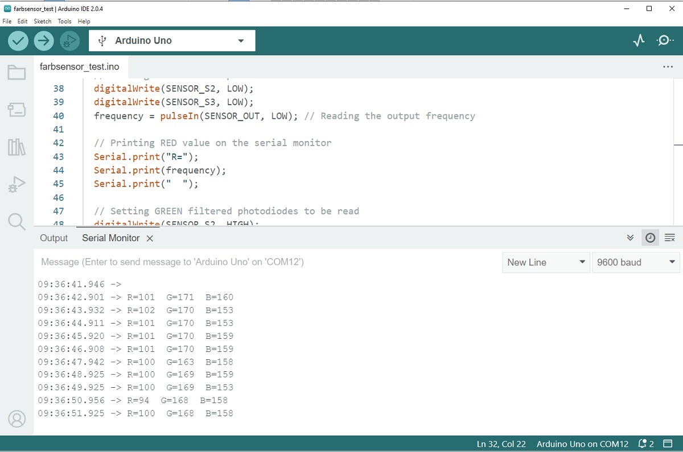Open the editor tab three-dots menu
Viewport: 683px width, 452px height.
coord(668,67)
